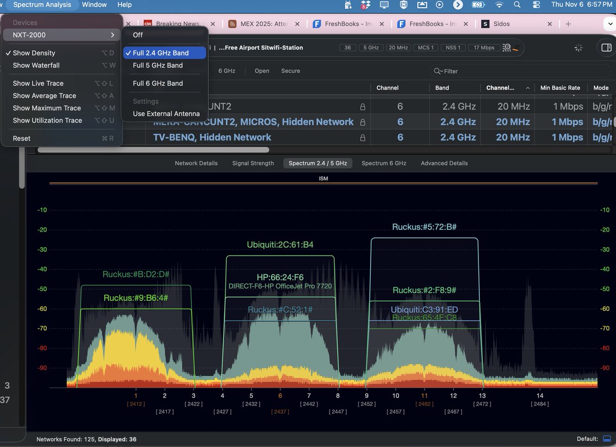Click the lock icon on MERA-CANCUNT2, MICROS row
The width and height of the screenshot is (616, 447).
[363, 122]
